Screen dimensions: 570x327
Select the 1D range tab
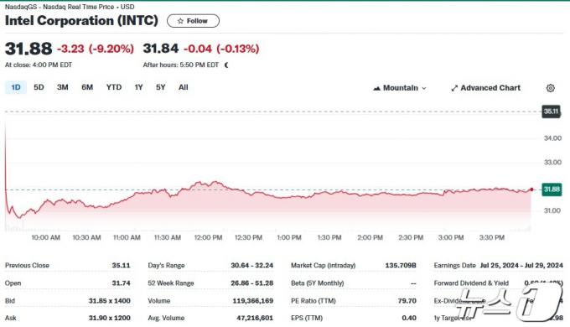coord(16,87)
